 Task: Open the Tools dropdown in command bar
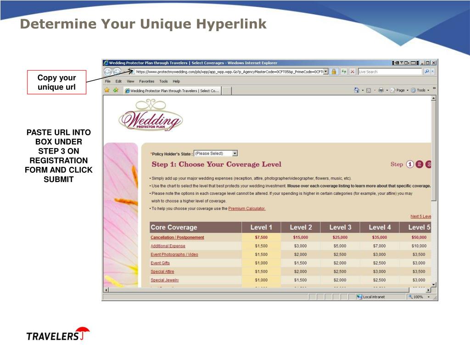(420, 90)
